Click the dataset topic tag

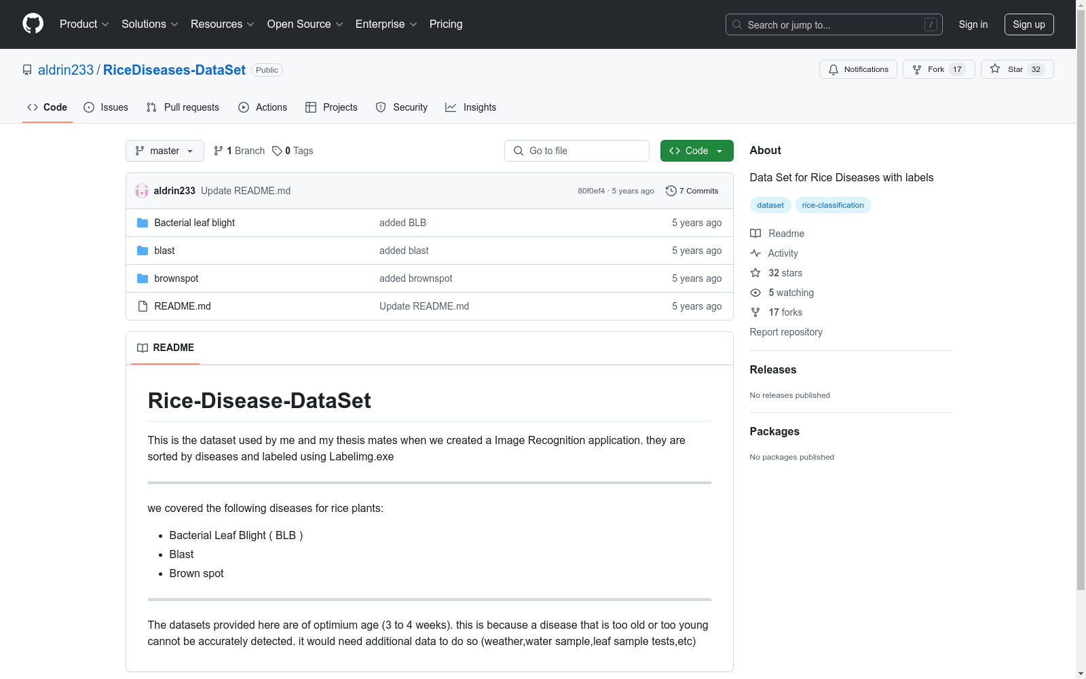point(770,205)
